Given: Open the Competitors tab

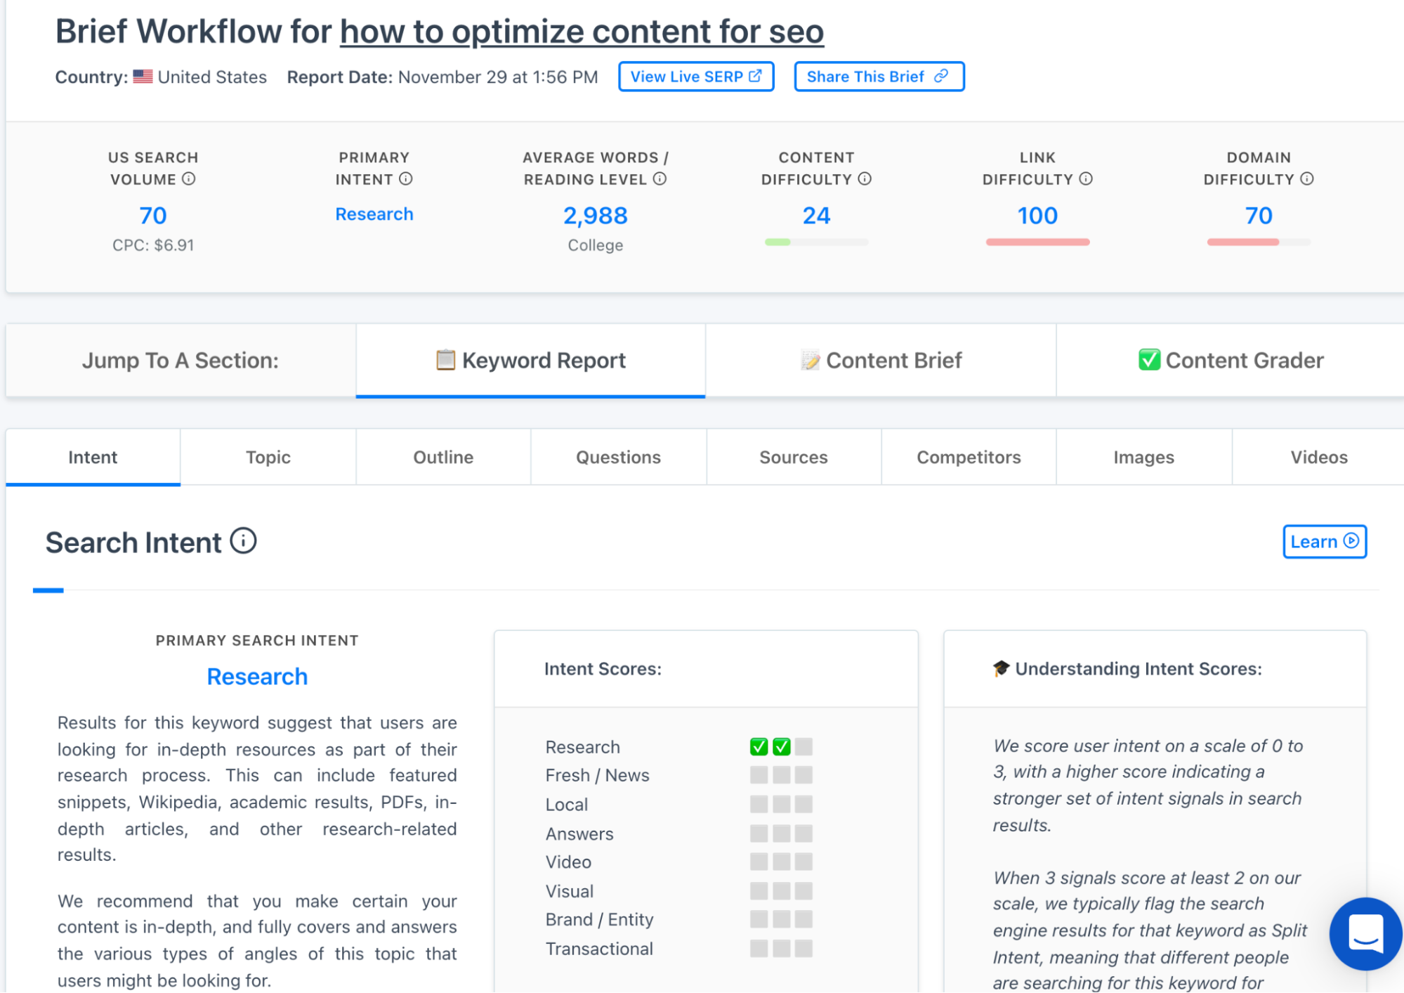Looking at the screenshot, I should pyautogui.click(x=969, y=457).
